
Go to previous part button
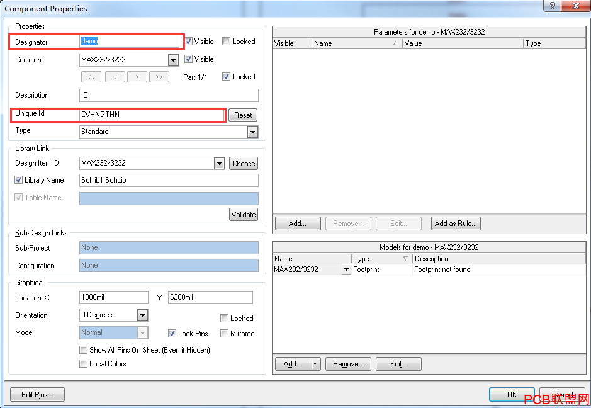coord(115,77)
